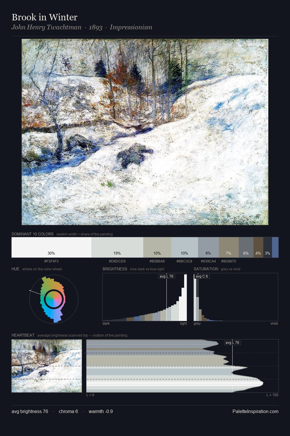Click the saturation histogram chart
This screenshot has height=436, width=290.
(236, 297)
